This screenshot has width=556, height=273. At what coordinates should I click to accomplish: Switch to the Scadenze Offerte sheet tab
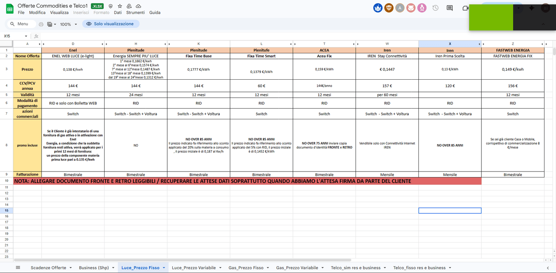pos(49,268)
